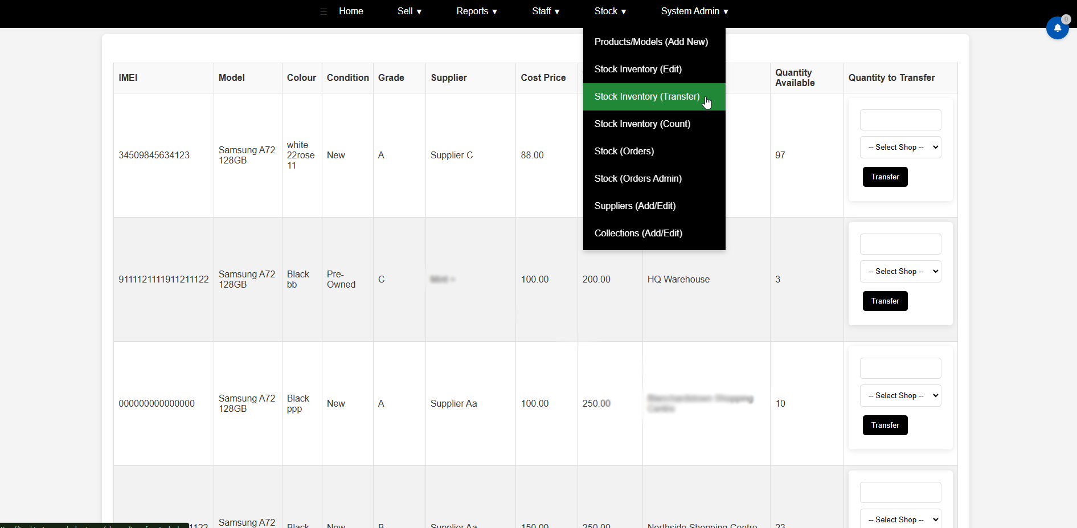The width and height of the screenshot is (1077, 528).
Task: Click quantity field for IMEI 34509845634123
Action: tap(900, 120)
